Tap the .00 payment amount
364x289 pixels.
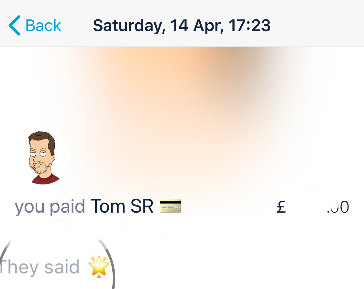(337, 207)
